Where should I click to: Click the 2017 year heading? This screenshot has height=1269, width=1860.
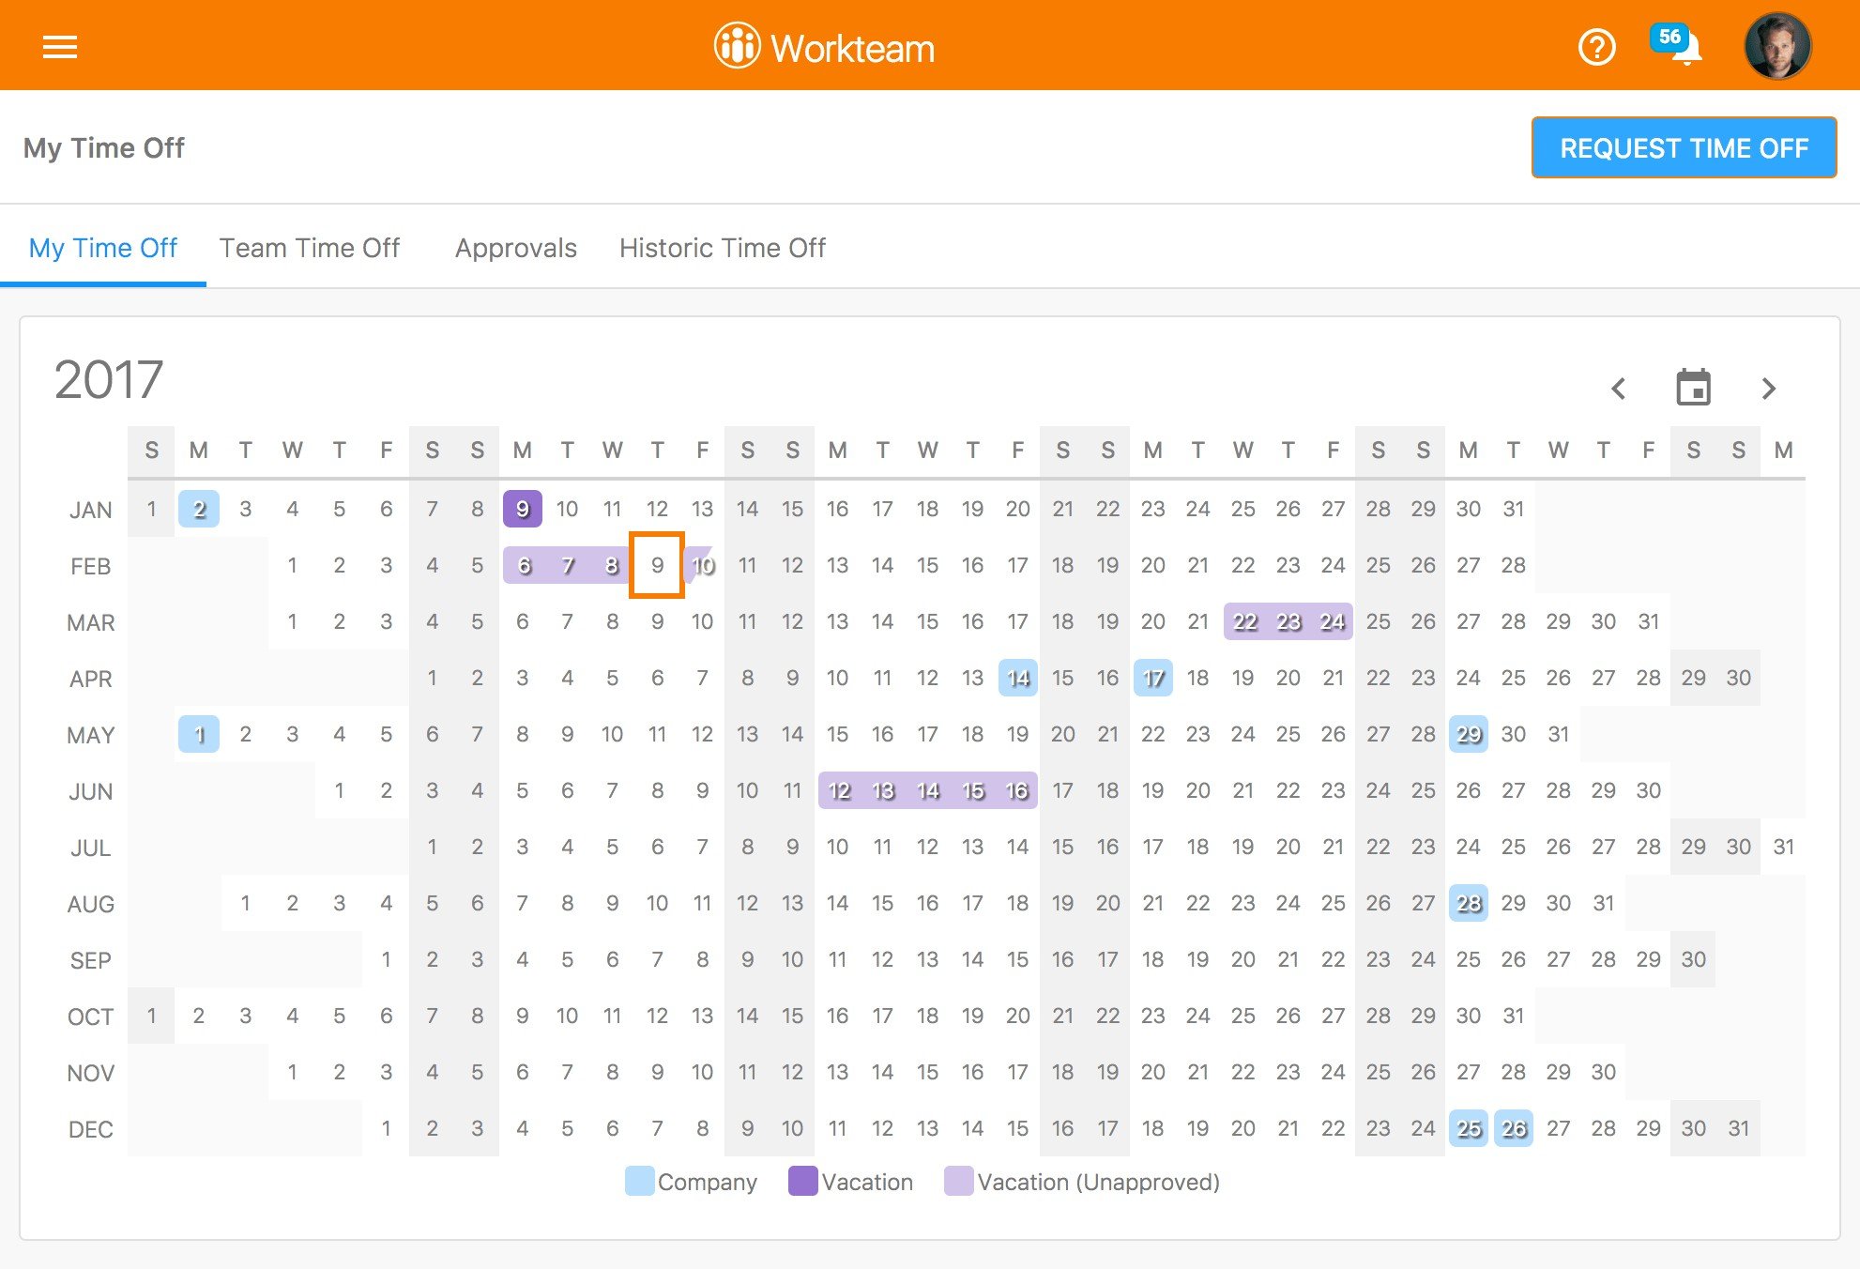pos(109,379)
